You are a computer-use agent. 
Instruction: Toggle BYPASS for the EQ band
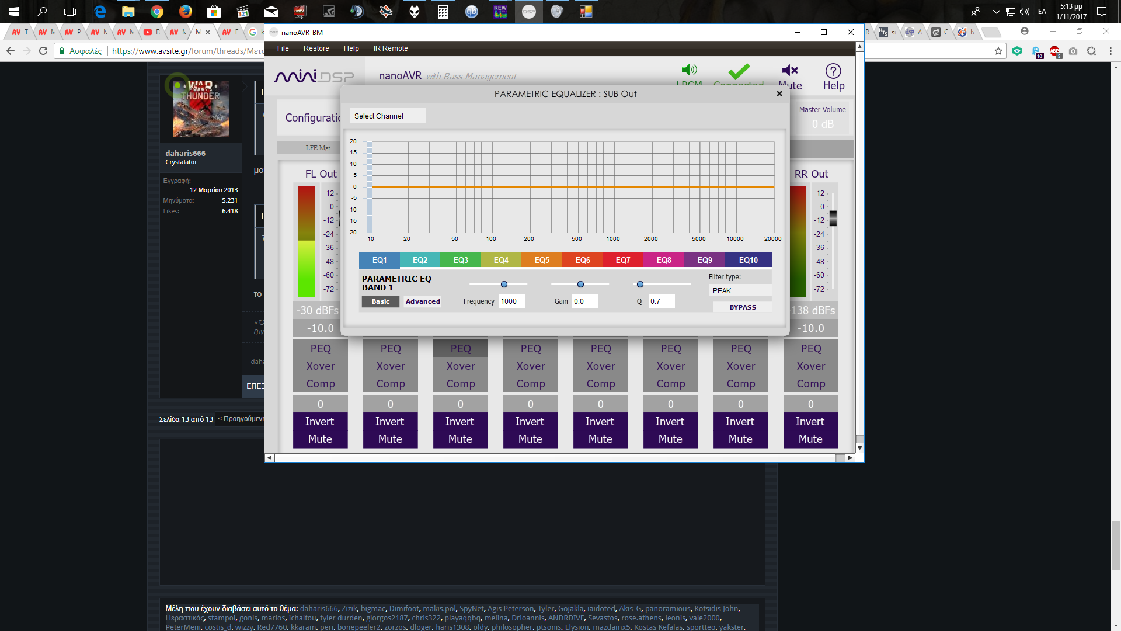coord(742,307)
